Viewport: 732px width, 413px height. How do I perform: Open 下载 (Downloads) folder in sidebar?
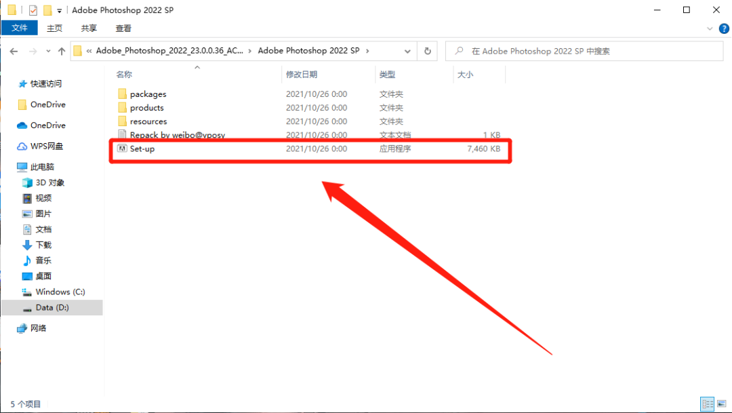pyautogui.click(x=43, y=245)
